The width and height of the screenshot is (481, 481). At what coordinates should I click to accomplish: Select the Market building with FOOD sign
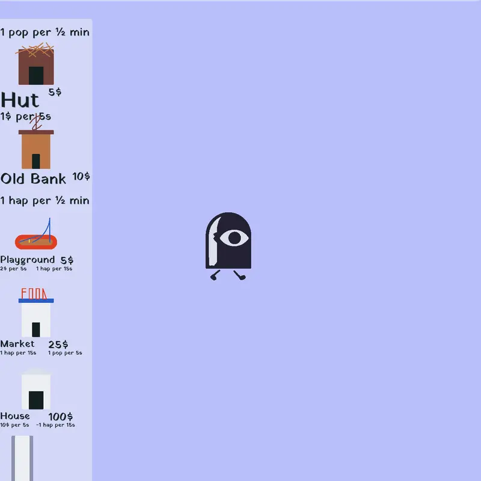pos(36,312)
